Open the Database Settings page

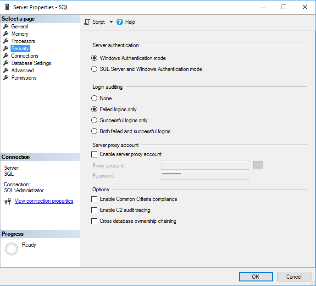[31, 63]
